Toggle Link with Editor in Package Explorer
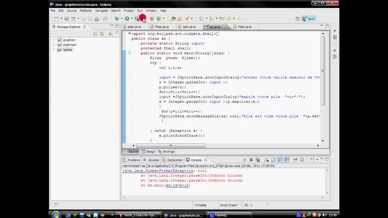 click(102, 34)
